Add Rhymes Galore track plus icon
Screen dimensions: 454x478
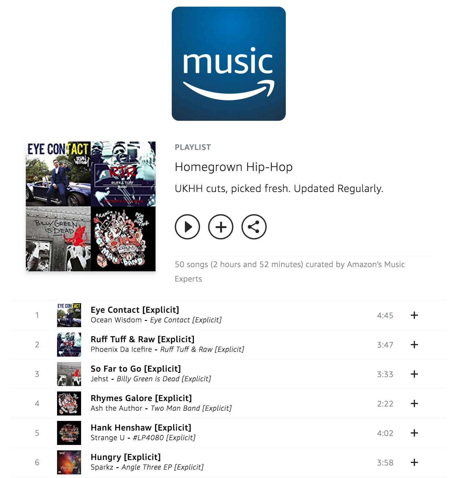click(x=414, y=403)
